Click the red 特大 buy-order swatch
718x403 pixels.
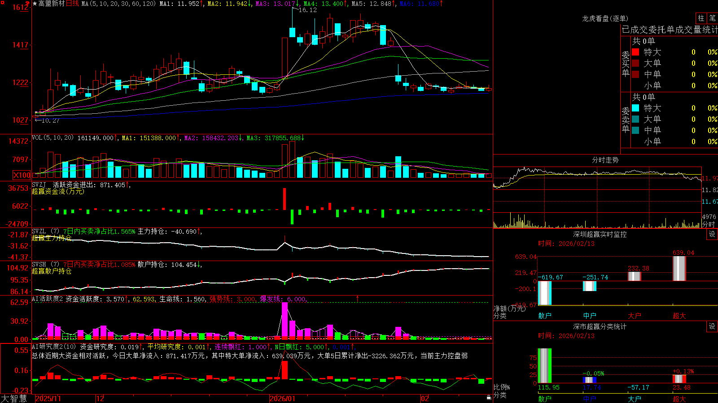tap(635, 52)
